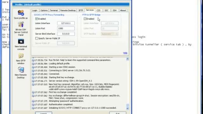Select the SFTP tab

[x=81, y=10]
